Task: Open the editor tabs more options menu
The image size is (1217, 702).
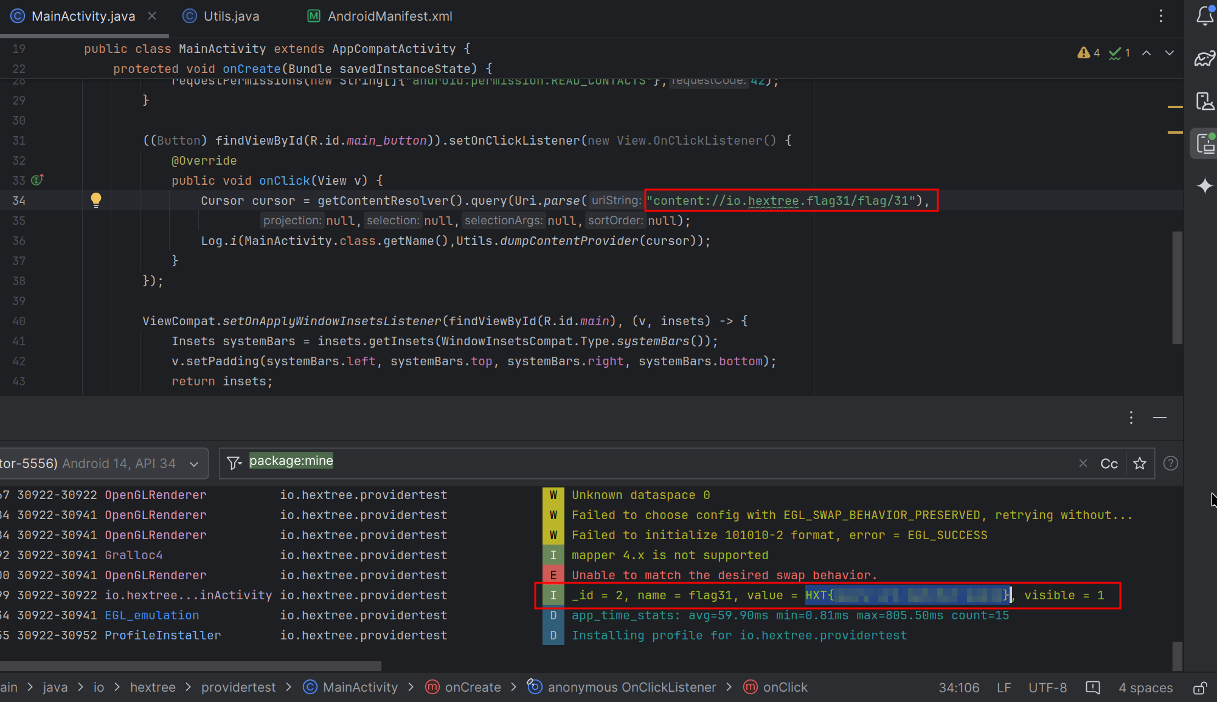Action: coord(1160,16)
